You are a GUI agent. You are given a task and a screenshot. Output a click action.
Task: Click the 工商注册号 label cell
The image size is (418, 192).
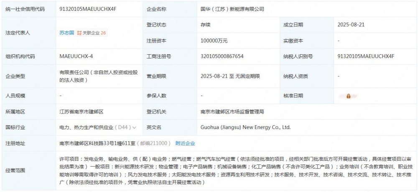pyautogui.click(x=170, y=56)
